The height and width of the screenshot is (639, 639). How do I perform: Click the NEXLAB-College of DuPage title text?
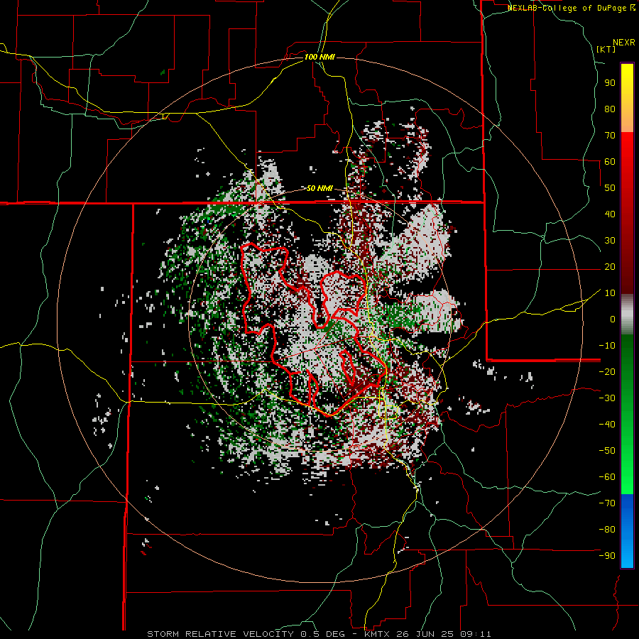567,8
